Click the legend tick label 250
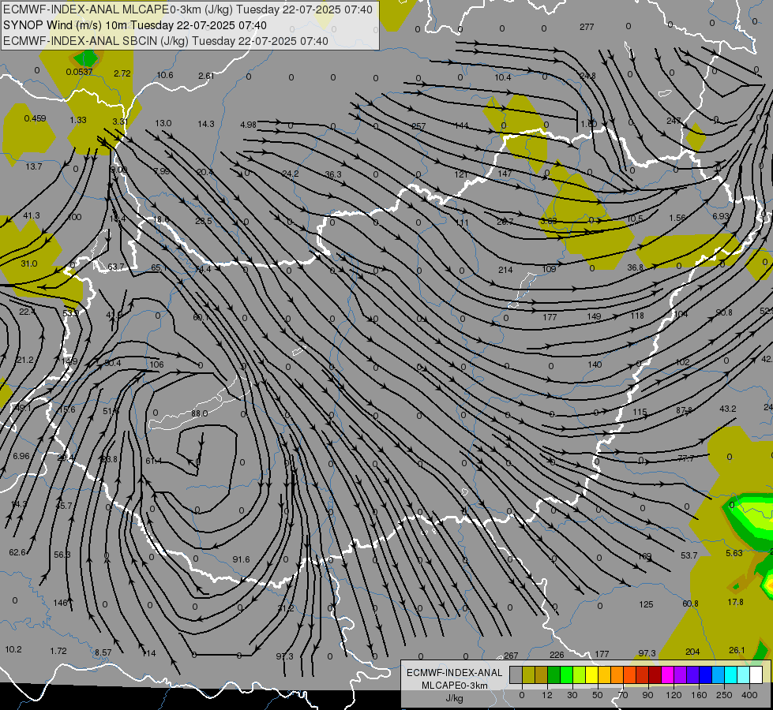This screenshot has height=710, width=773. pyautogui.click(x=724, y=695)
